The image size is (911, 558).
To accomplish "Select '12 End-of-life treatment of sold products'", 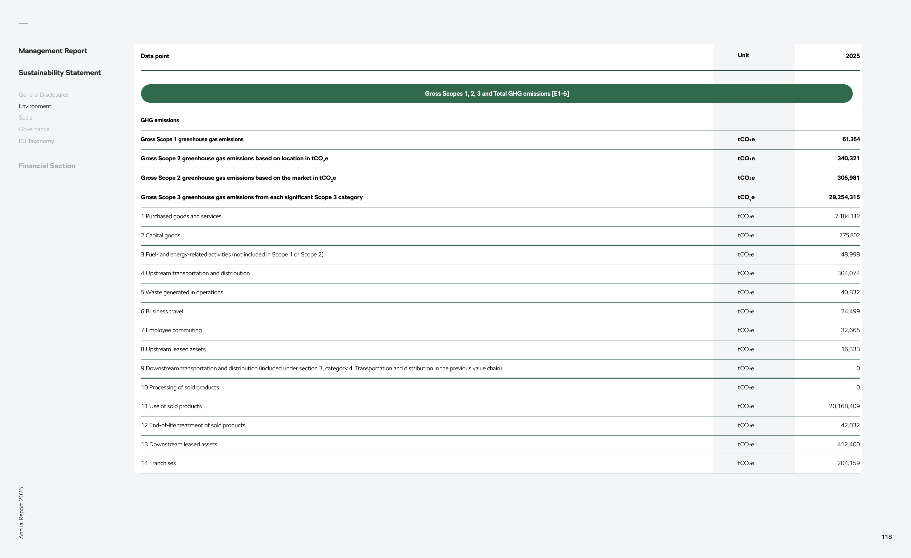I will tap(500, 425).
